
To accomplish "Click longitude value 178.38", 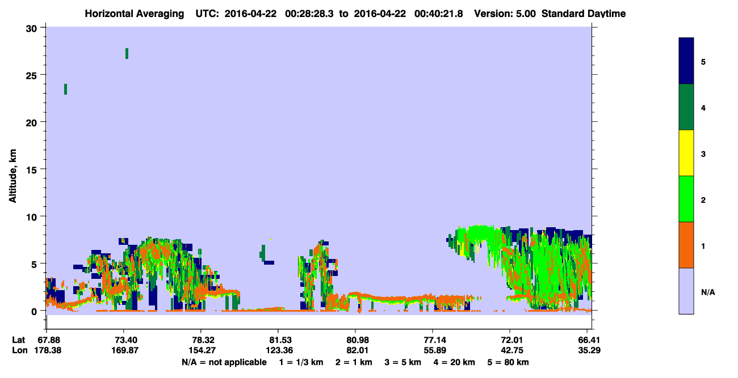I will click(47, 350).
